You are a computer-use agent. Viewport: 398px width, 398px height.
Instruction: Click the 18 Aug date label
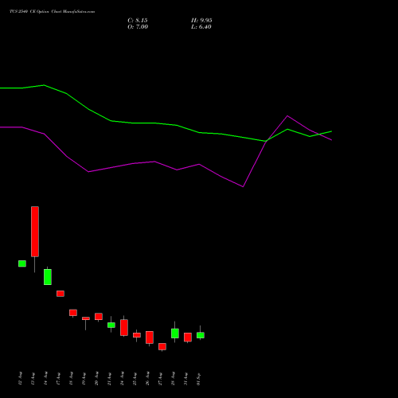[x=72, y=378]
